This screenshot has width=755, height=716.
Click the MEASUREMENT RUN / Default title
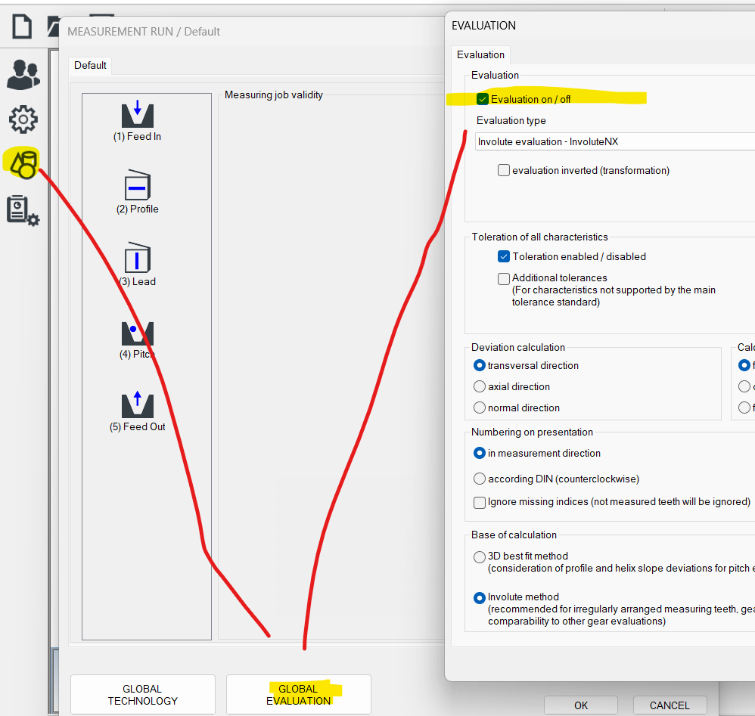pyautogui.click(x=144, y=32)
